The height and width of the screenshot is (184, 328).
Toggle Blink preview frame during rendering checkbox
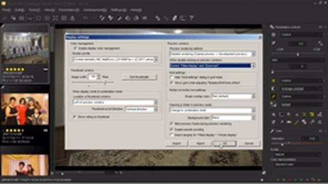click(172, 124)
